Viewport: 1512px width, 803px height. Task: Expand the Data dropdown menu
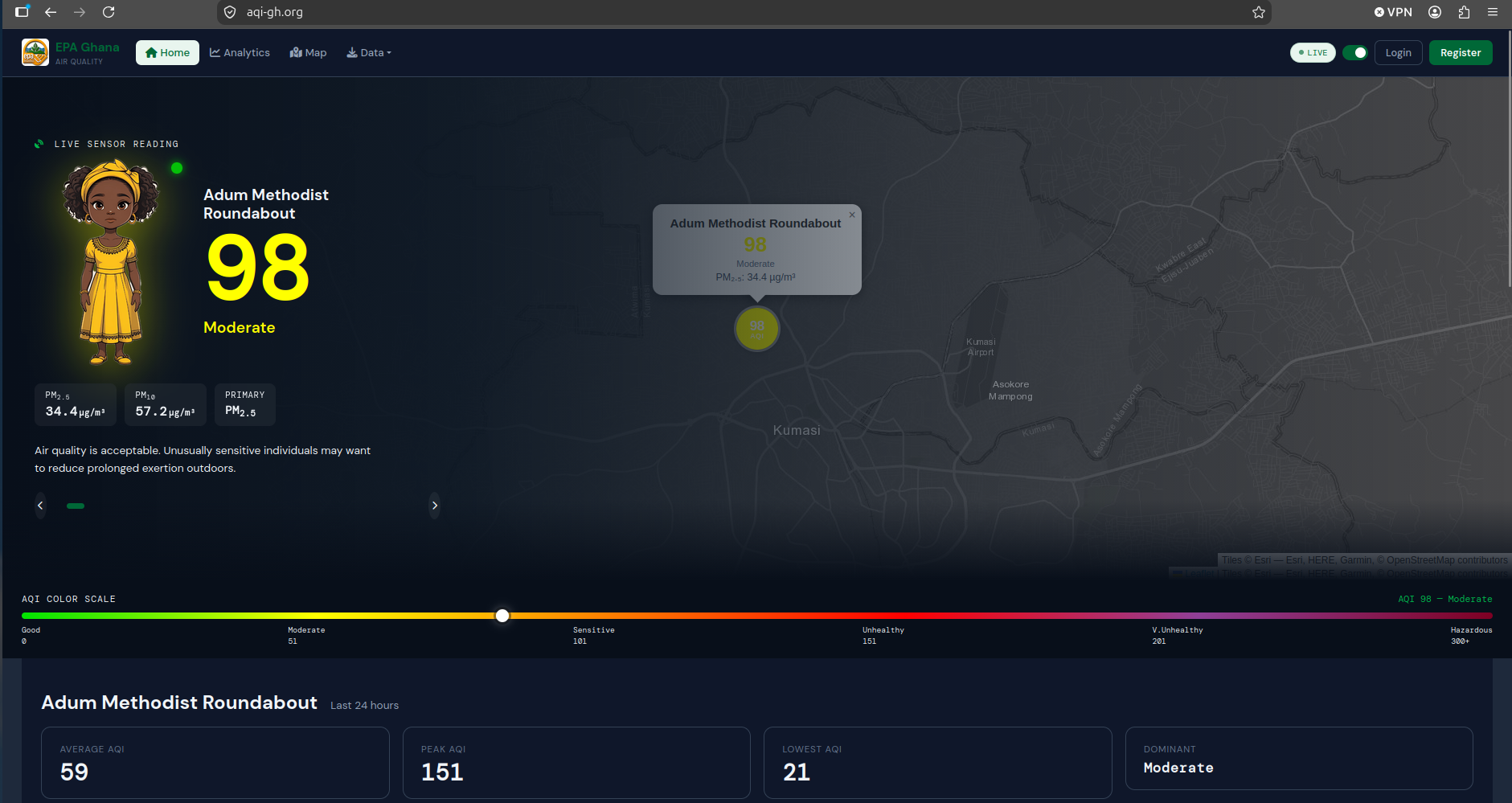point(369,53)
